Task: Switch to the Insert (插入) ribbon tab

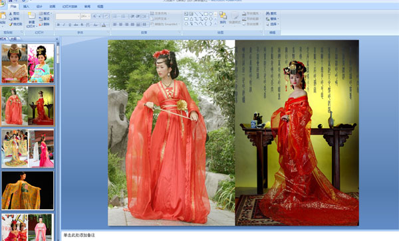Action: 26,7
